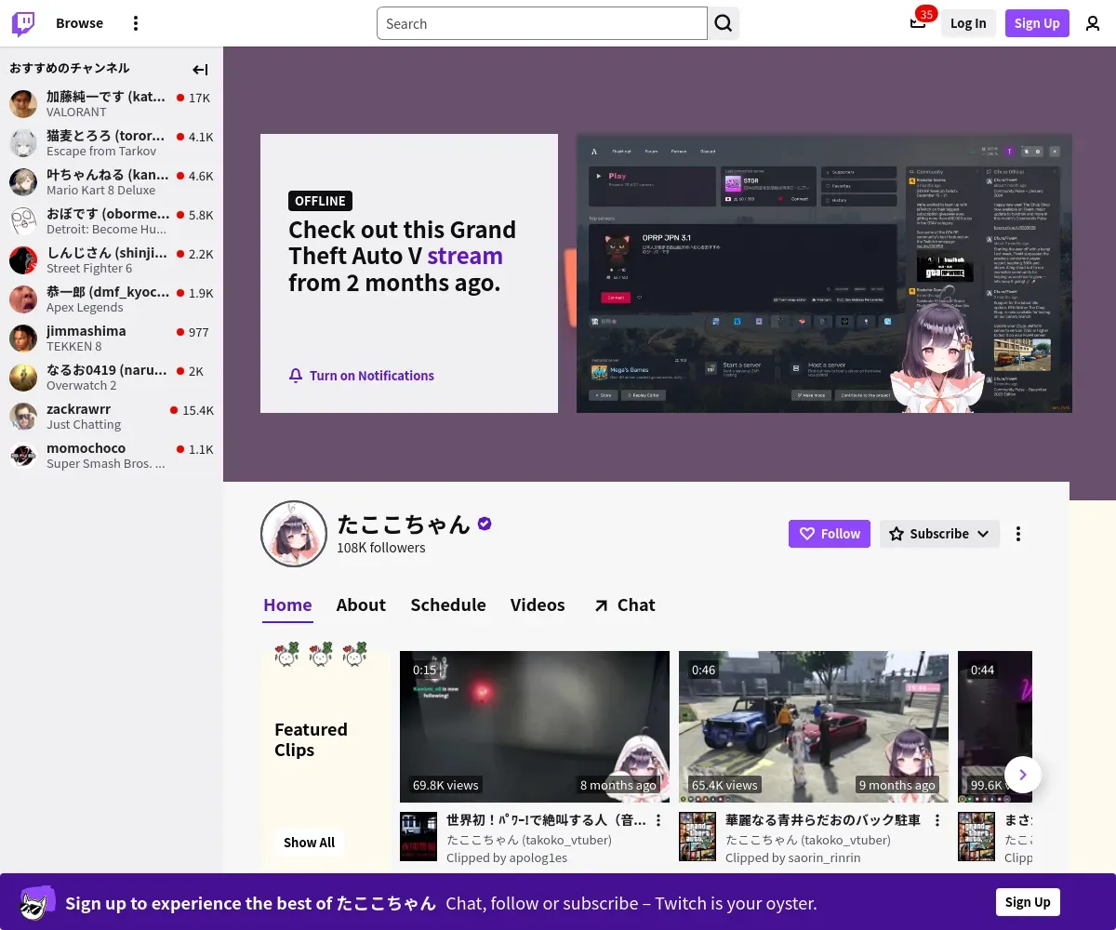The height and width of the screenshot is (930, 1116).
Task: Click the Log In button
Action: pyautogui.click(x=968, y=23)
